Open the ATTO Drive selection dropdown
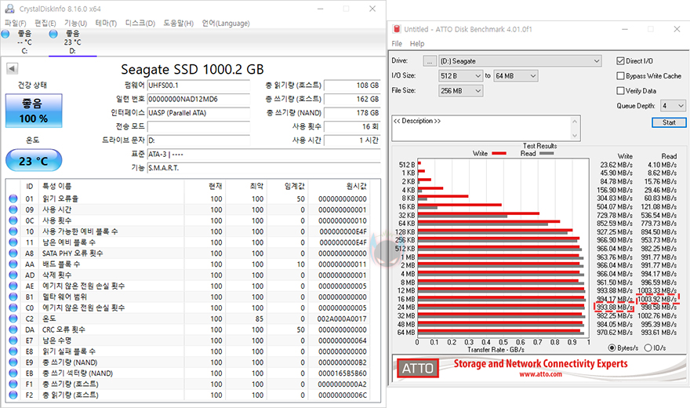 [x=520, y=60]
